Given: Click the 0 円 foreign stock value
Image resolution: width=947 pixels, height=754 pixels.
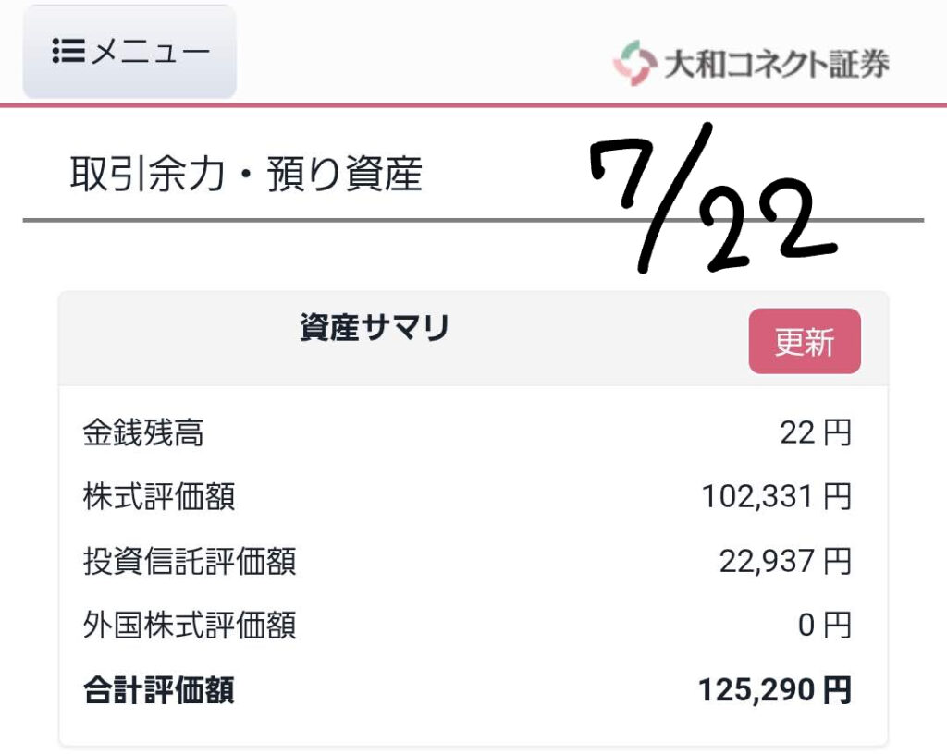Looking at the screenshot, I should coord(825,625).
